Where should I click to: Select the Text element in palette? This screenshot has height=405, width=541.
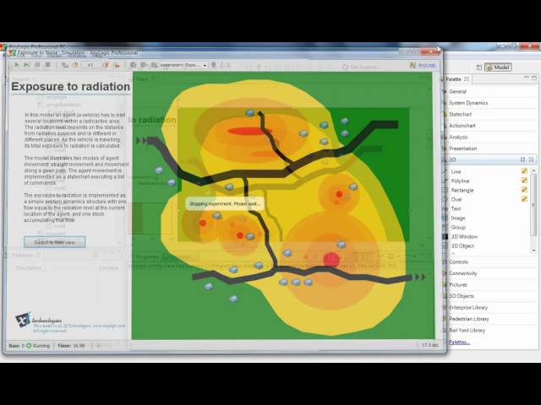[456, 208]
